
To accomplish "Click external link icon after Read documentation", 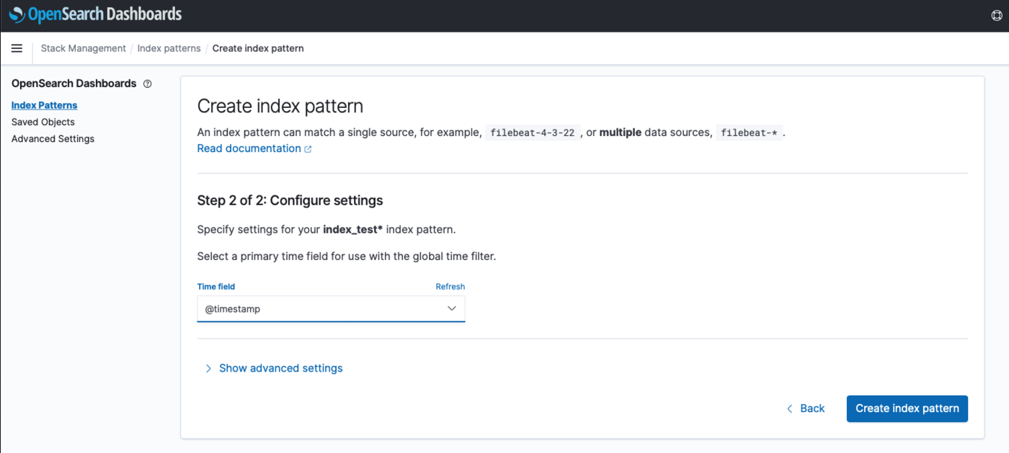I will pos(308,149).
